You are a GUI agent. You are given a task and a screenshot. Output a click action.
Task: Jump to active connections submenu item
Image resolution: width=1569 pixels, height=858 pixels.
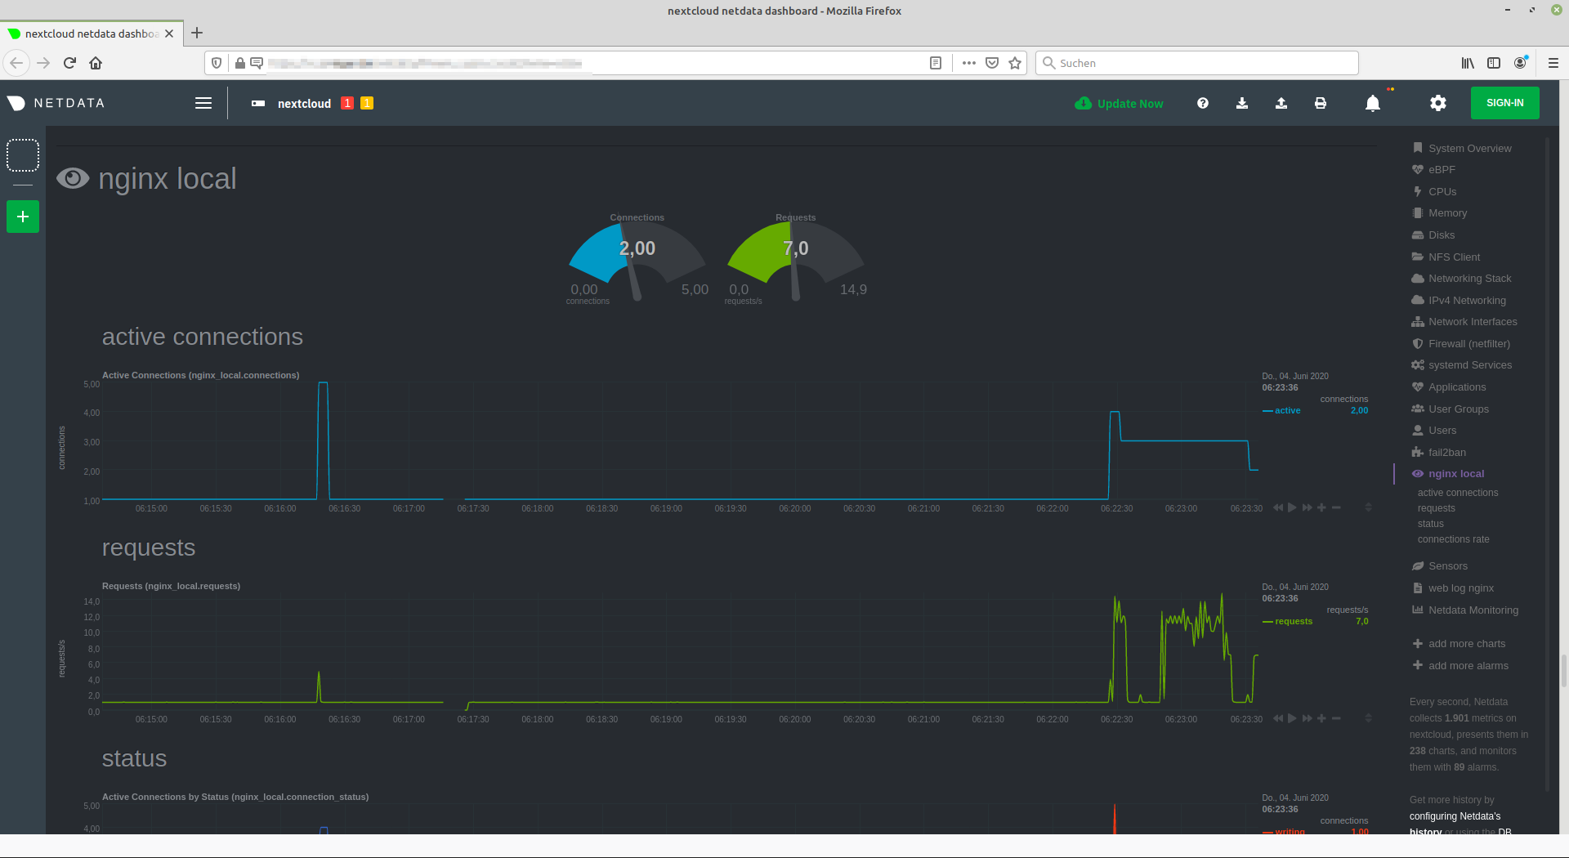point(1458,493)
